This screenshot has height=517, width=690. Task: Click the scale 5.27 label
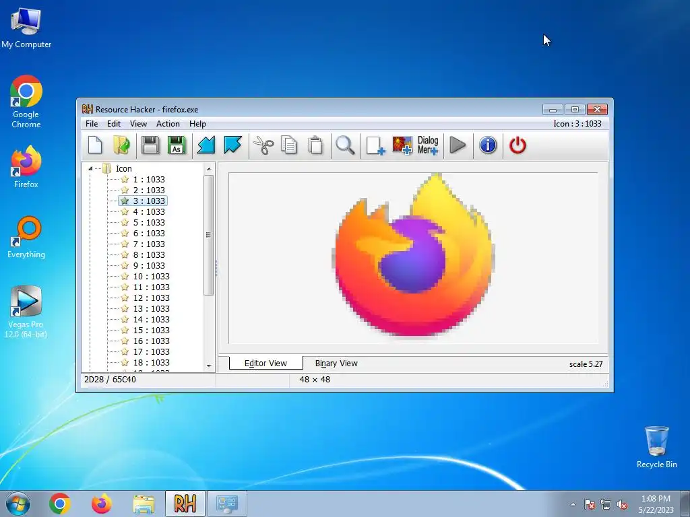pyautogui.click(x=586, y=364)
